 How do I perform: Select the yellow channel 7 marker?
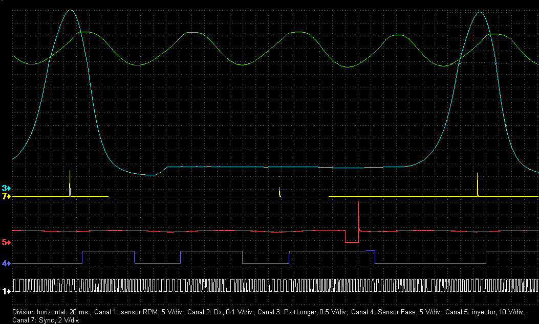tap(6, 196)
